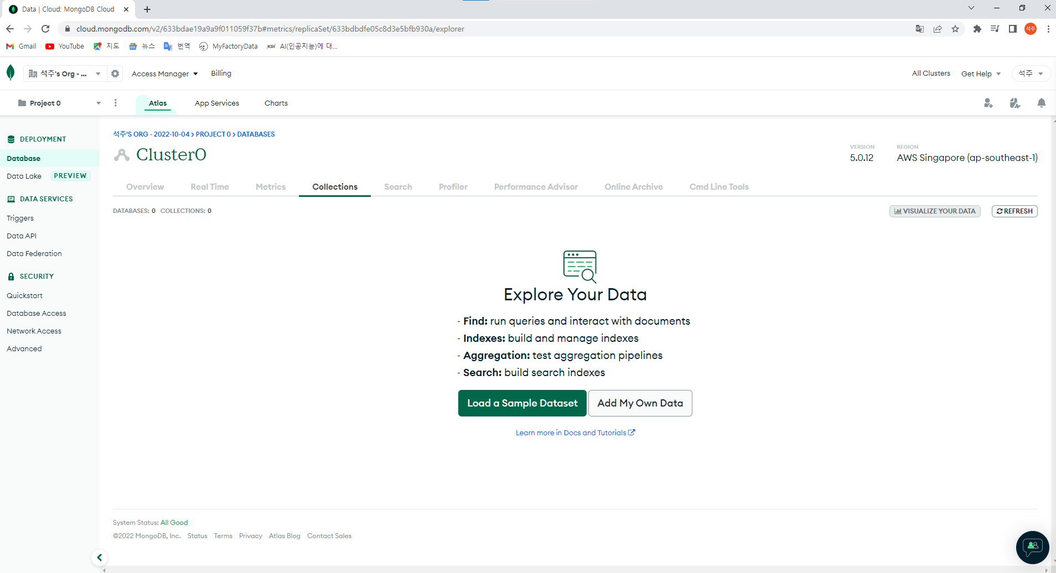Share this page via the share icon

pos(938,29)
